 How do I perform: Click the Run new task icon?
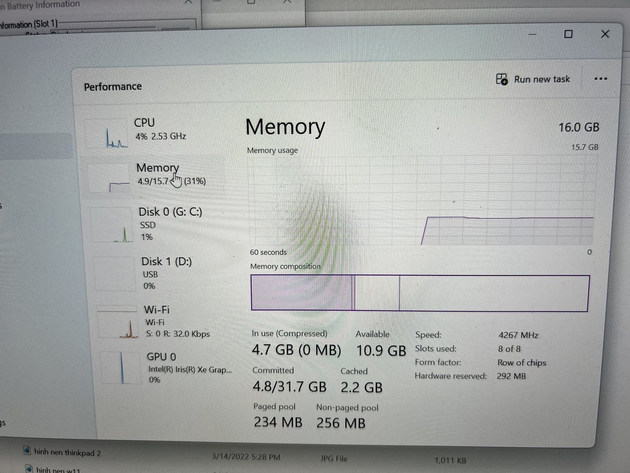501,79
